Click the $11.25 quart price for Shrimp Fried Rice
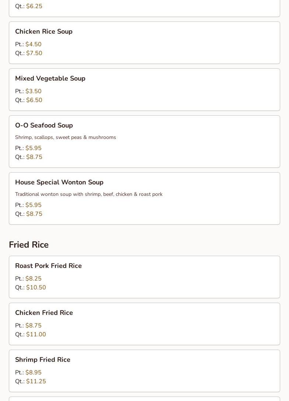Image resolution: width=289 pixels, height=401 pixels. coord(36,381)
